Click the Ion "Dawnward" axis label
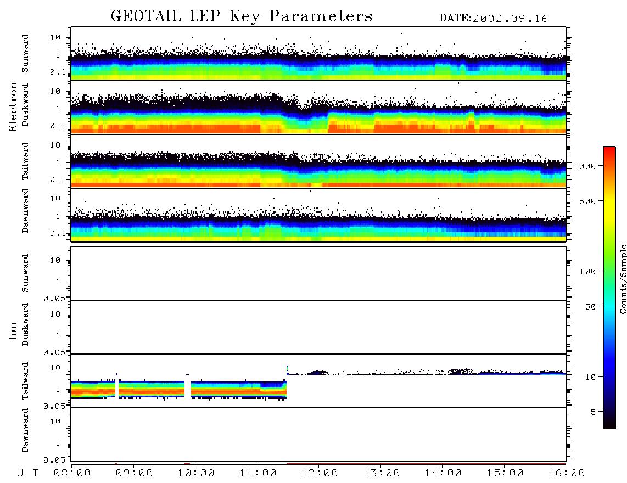This screenshot has width=627, height=483. [25, 430]
